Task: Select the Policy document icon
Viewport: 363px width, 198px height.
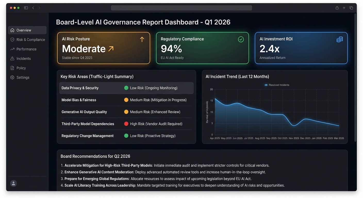Action: coord(12,68)
